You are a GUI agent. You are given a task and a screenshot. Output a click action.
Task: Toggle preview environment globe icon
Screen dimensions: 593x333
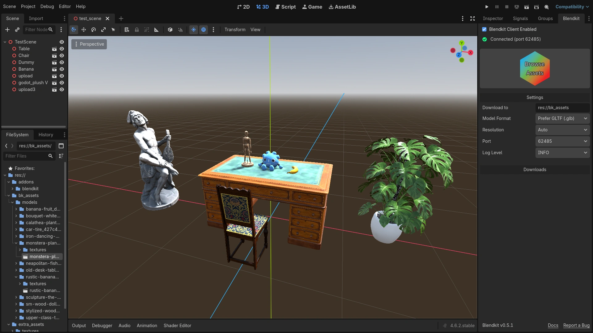pyautogui.click(x=204, y=30)
